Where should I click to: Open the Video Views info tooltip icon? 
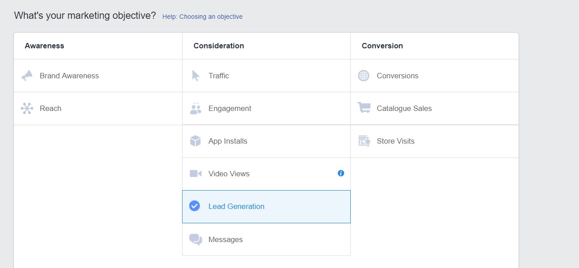[x=341, y=173]
